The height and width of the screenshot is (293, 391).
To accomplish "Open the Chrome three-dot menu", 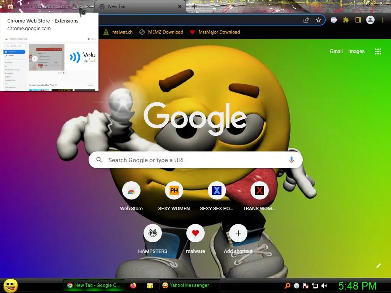I will click(383, 20).
